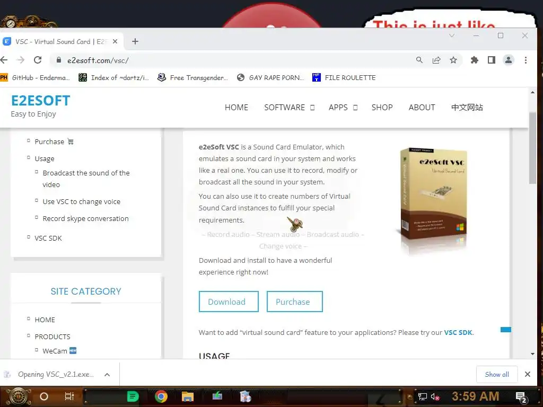Viewport: 543px width, 407px height.
Task: Open the Extensions puzzle icon
Action: 475,60
